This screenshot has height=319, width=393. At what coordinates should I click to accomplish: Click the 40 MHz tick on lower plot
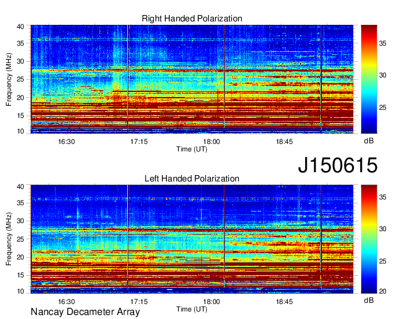click(21, 187)
